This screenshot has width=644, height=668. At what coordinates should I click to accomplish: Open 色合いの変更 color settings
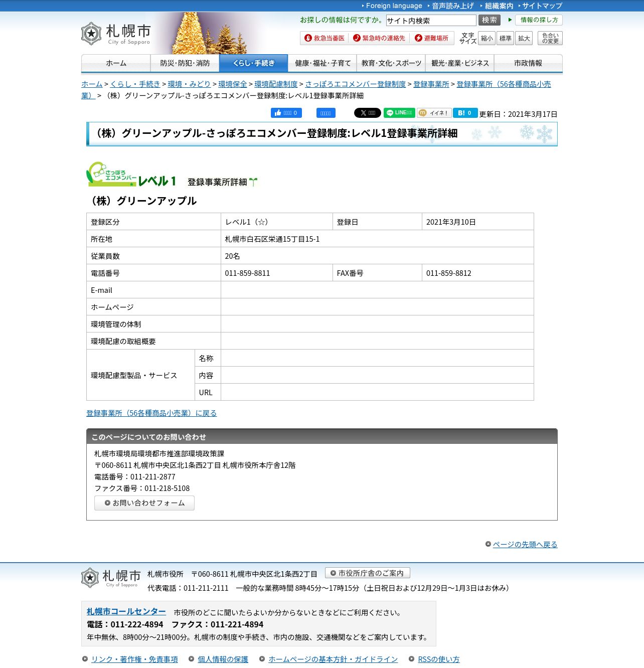[x=550, y=38]
